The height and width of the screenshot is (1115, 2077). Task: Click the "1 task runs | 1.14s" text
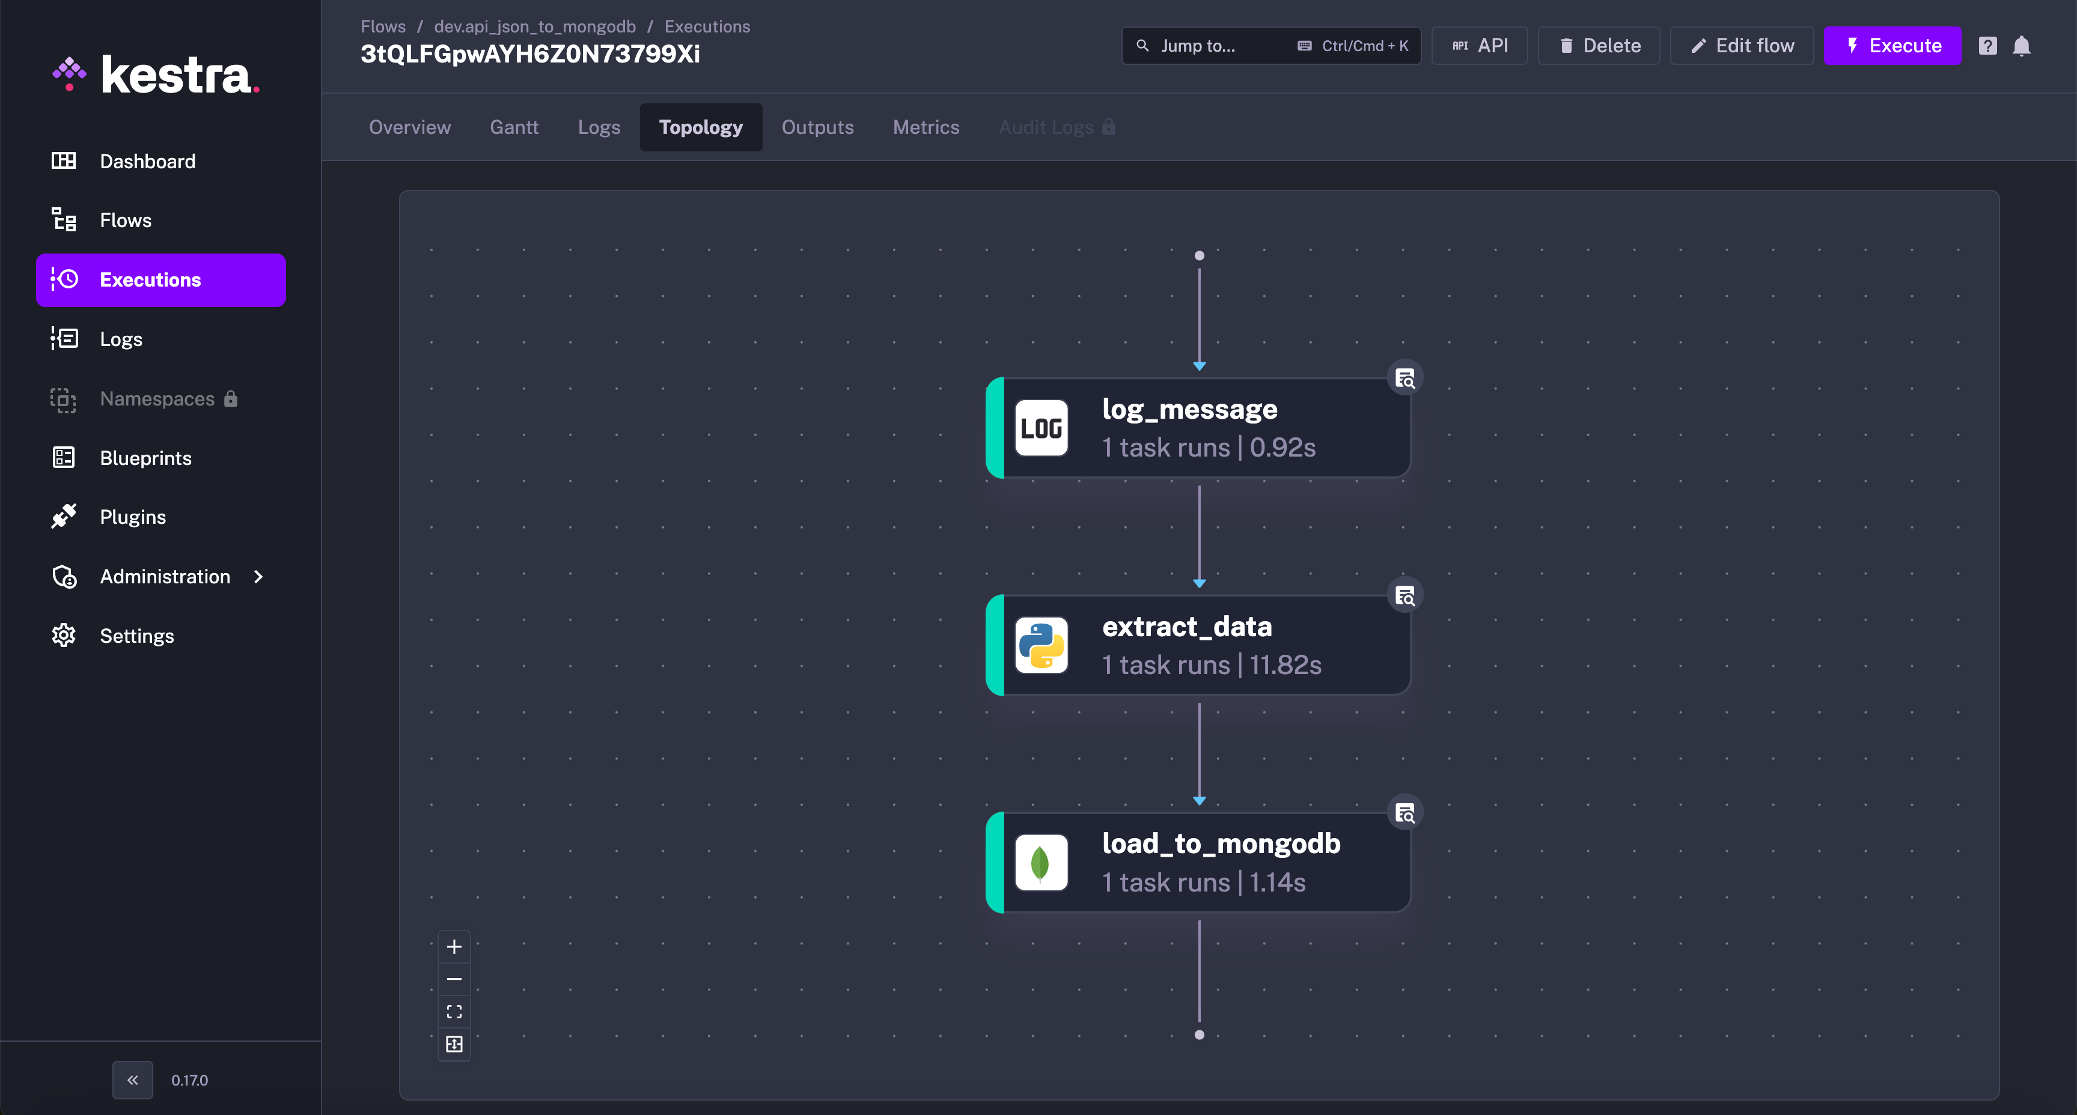click(x=1204, y=882)
